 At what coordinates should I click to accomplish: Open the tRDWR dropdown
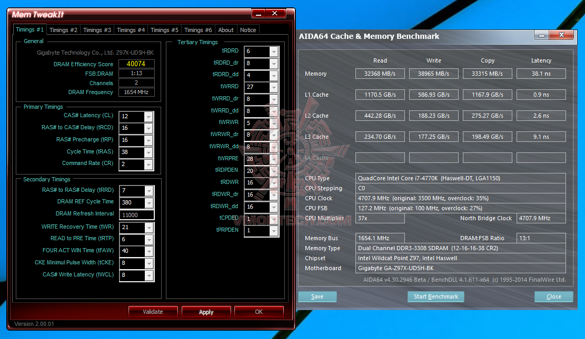tap(274, 182)
